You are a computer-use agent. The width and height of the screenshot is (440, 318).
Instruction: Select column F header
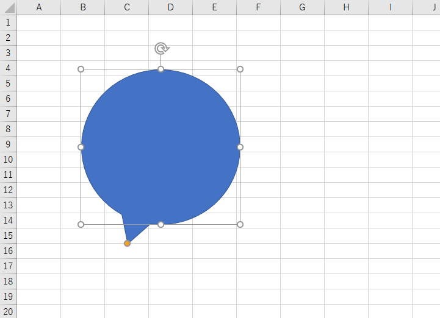[x=258, y=7]
